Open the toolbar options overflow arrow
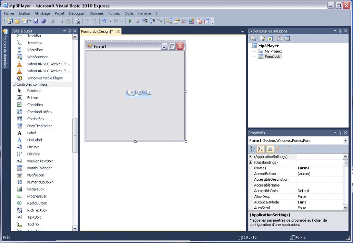Viewport: 353px width, 243px height. coord(212,22)
